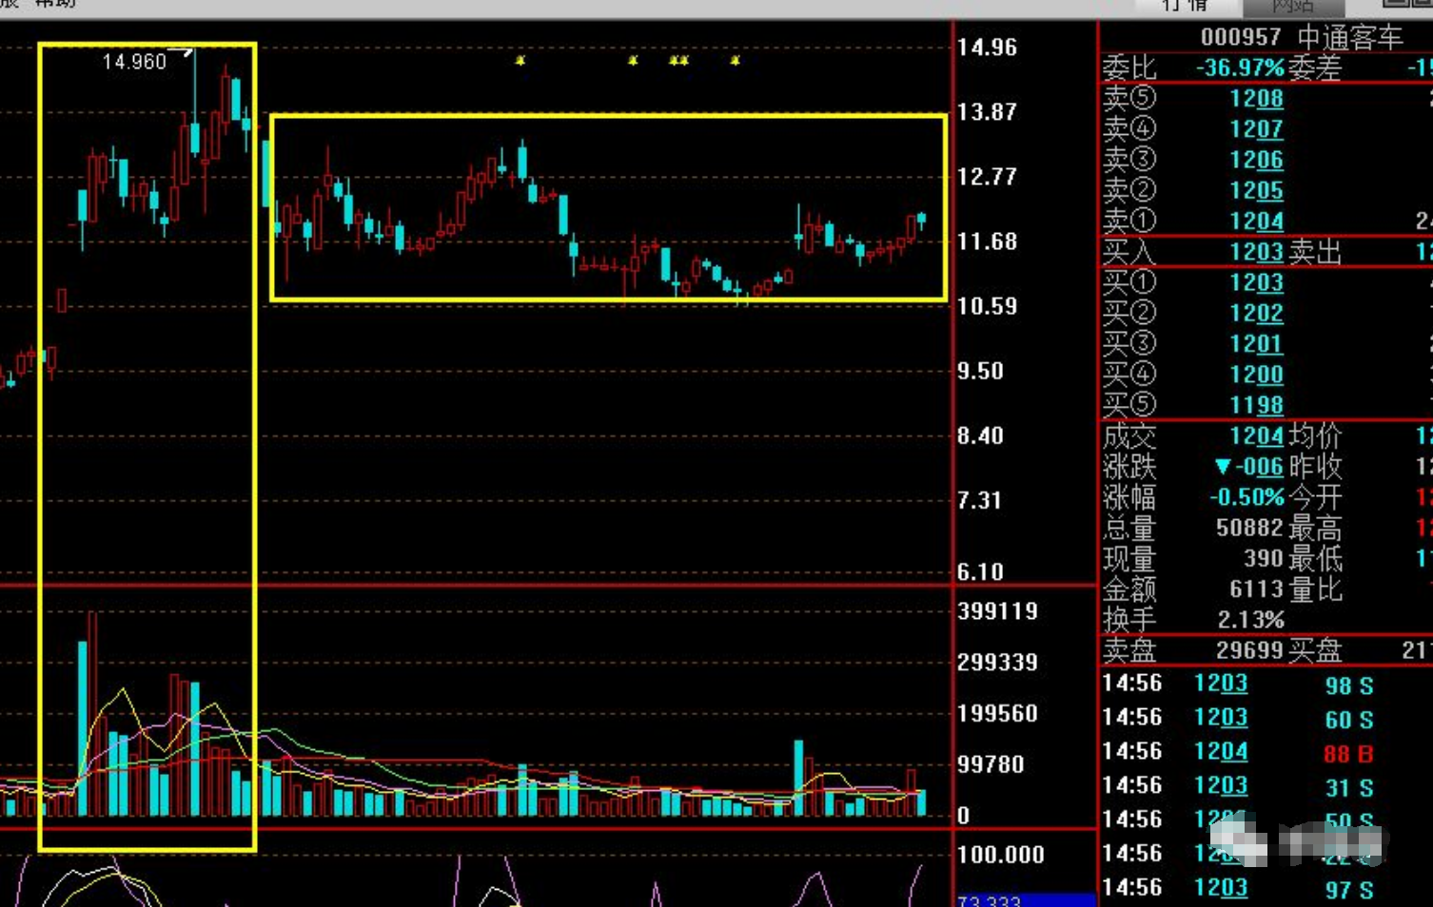The image size is (1433, 907).
Task: Select the 买① price 1203
Action: (x=1256, y=283)
